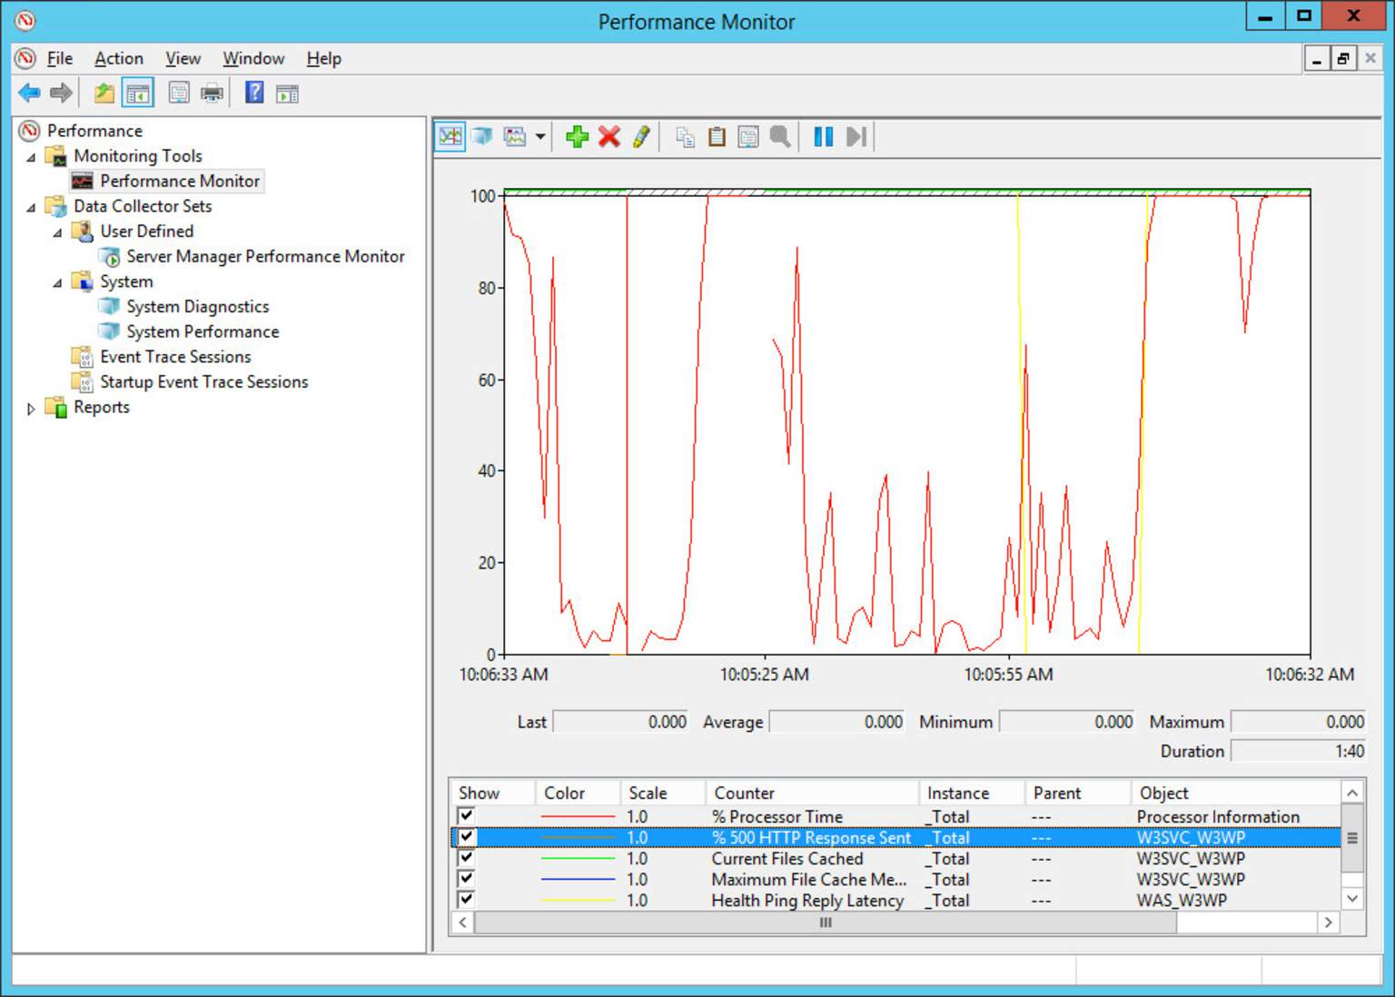
Task: Open the View menu
Action: (182, 58)
